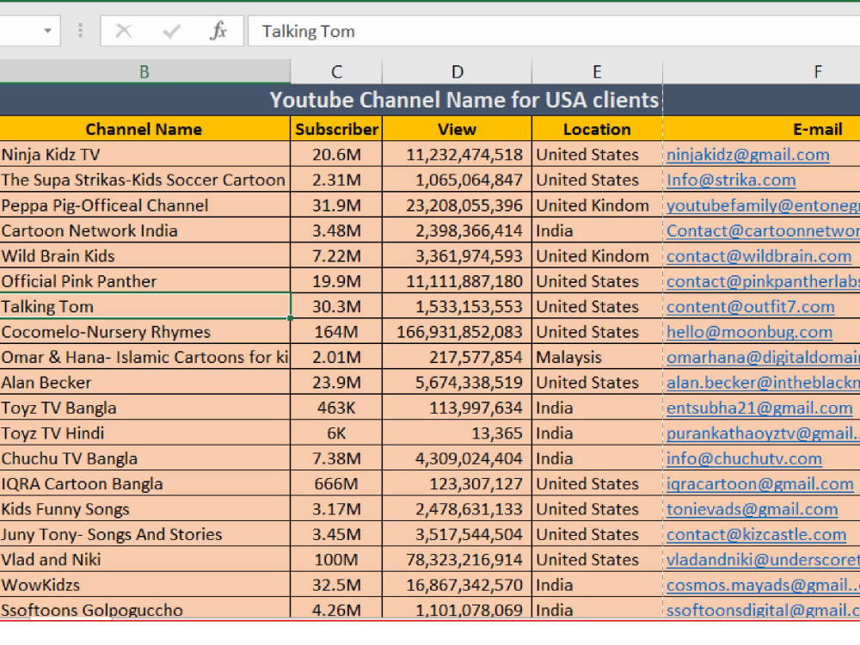860x645 pixels.
Task: Select the Peppa Pig-Officeal Channel cell
Action: click(144, 206)
